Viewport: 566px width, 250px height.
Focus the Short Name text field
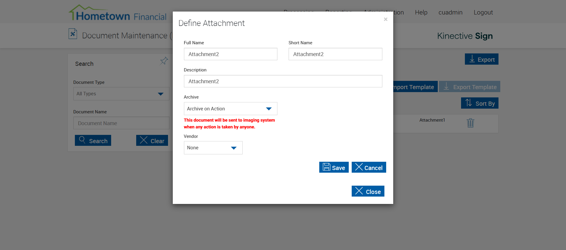coord(335,54)
